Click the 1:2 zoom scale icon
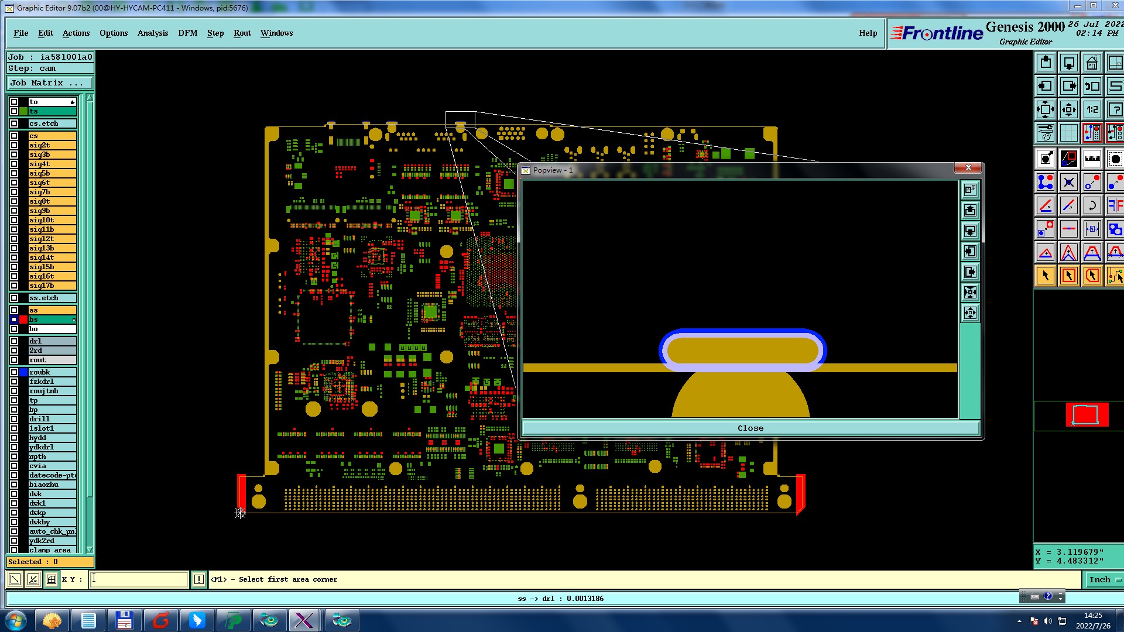Image resolution: width=1124 pixels, height=632 pixels. tap(1092, 109)
